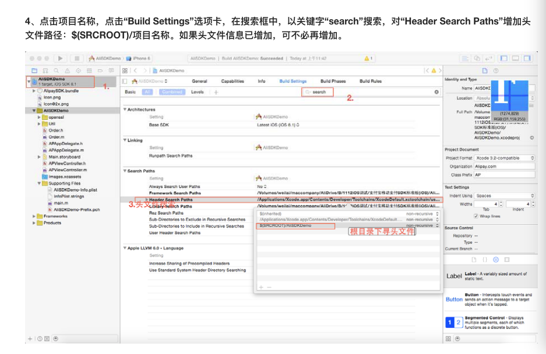Viewport: 546px width, 354px height.
Task: Go forward with the jump bar right arrow
Action: pyautogui.click(x=145, y=70)
